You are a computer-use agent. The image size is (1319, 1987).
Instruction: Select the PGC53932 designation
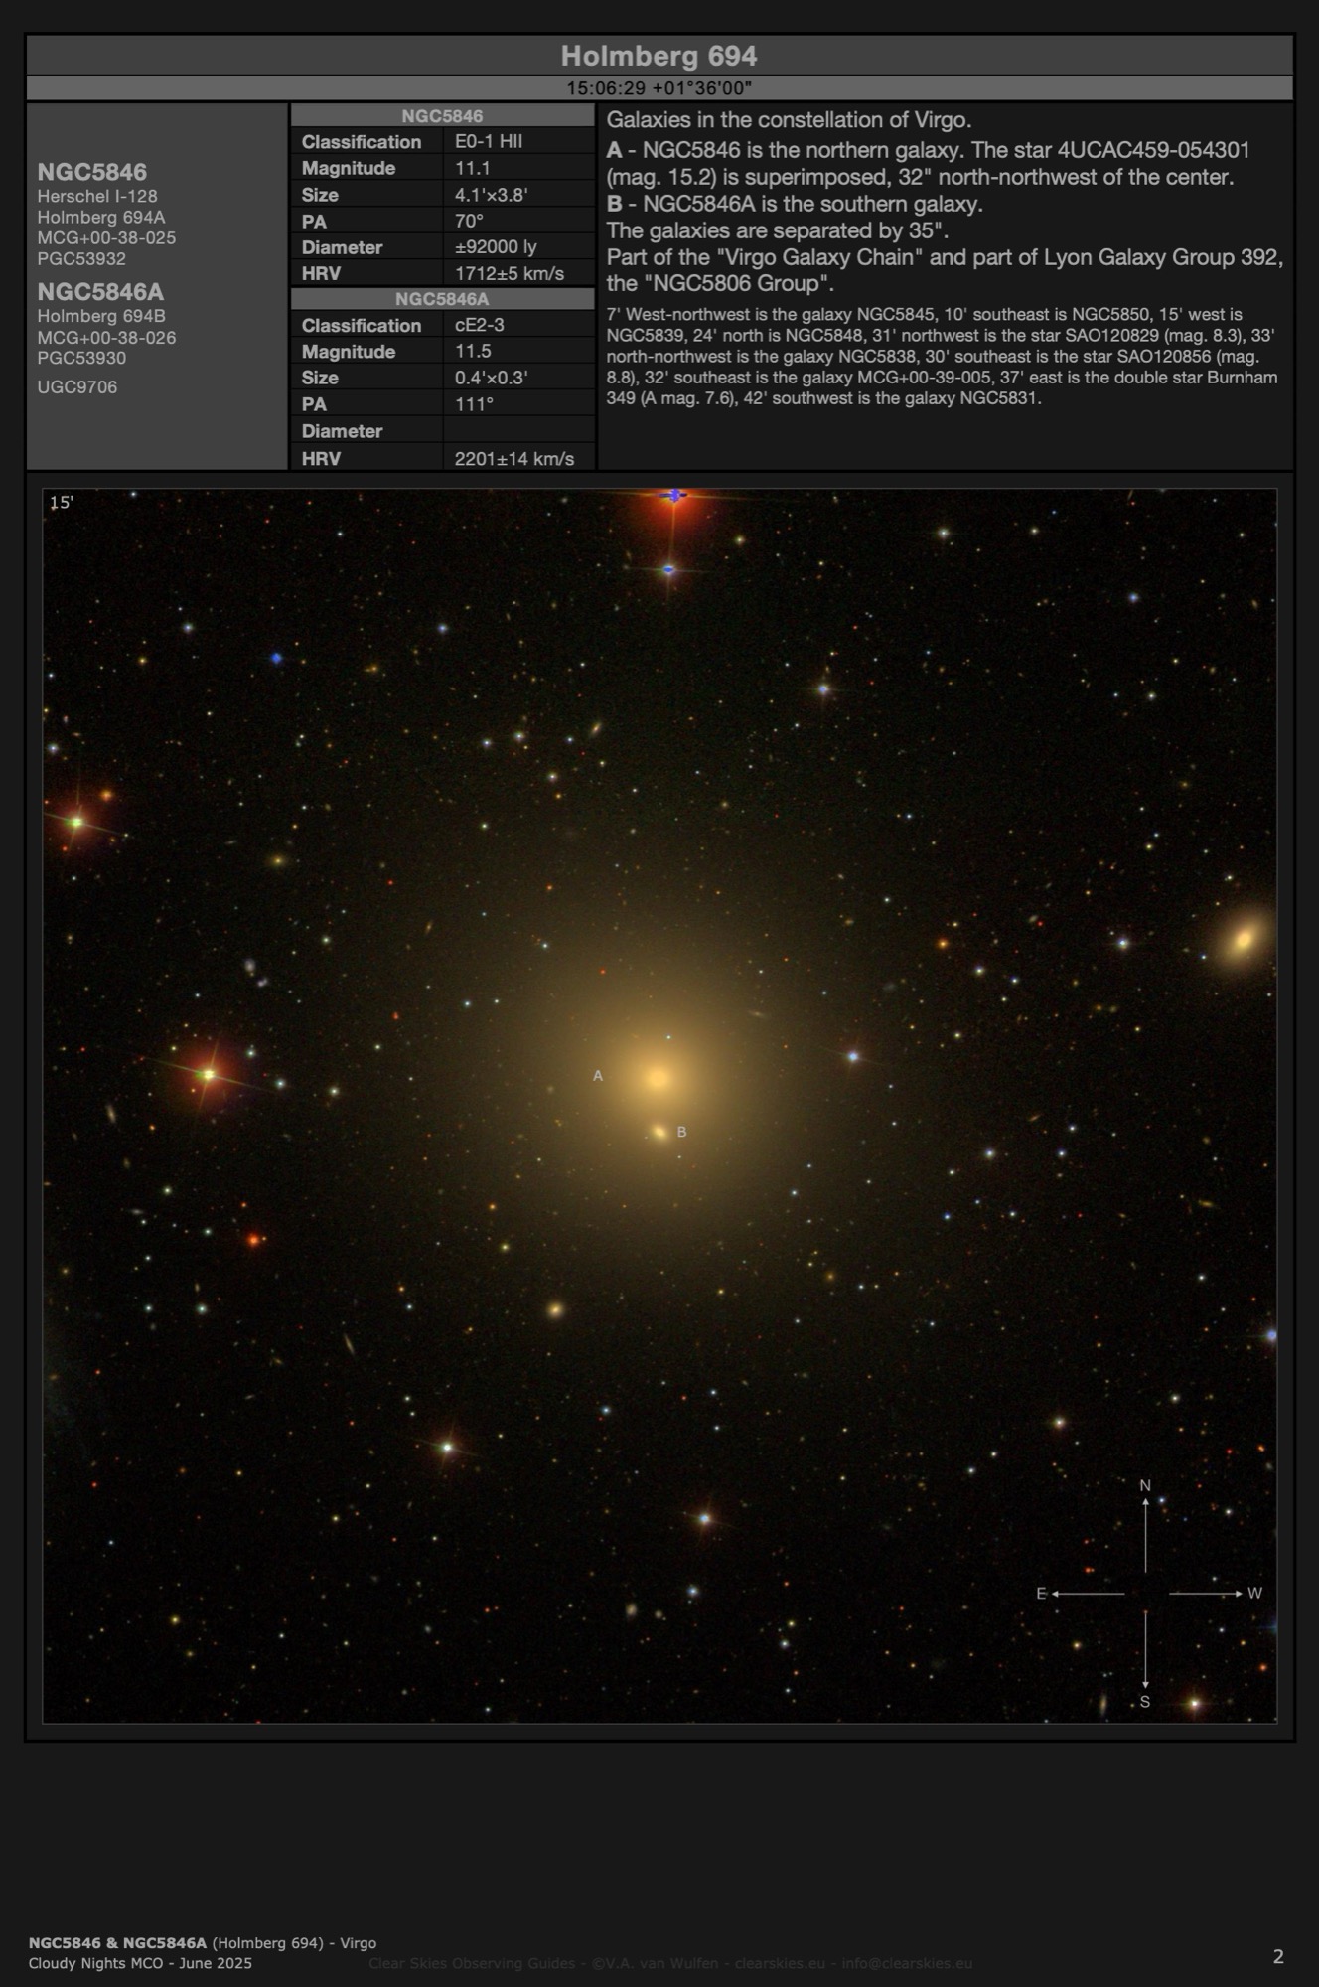[81, 259]
